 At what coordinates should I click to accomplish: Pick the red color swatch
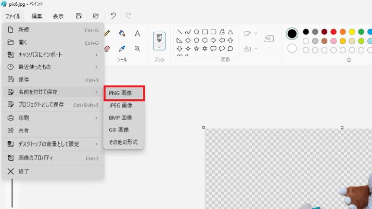[x=333, y=32]
